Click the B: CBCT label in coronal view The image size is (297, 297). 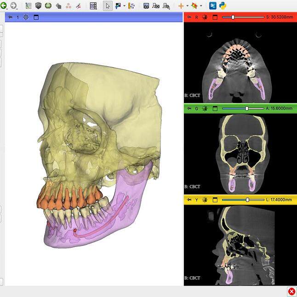[x=192, y=187]
